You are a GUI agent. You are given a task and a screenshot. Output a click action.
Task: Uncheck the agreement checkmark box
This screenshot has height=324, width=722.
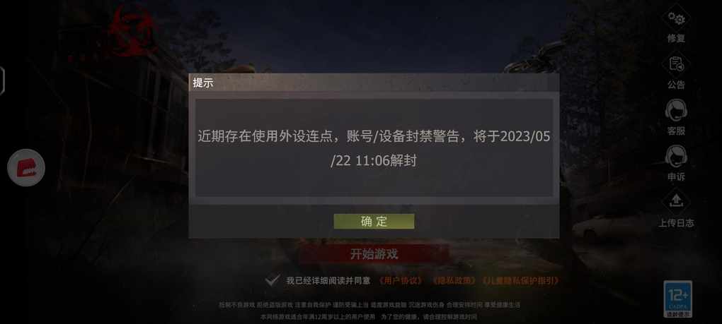click(273, 280)
